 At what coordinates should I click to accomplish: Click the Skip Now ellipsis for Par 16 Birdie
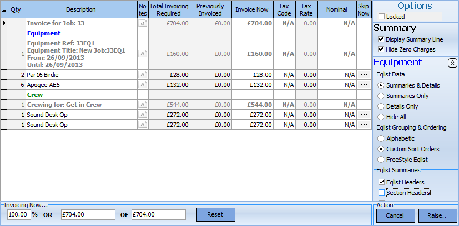click(x=364, y=74)
